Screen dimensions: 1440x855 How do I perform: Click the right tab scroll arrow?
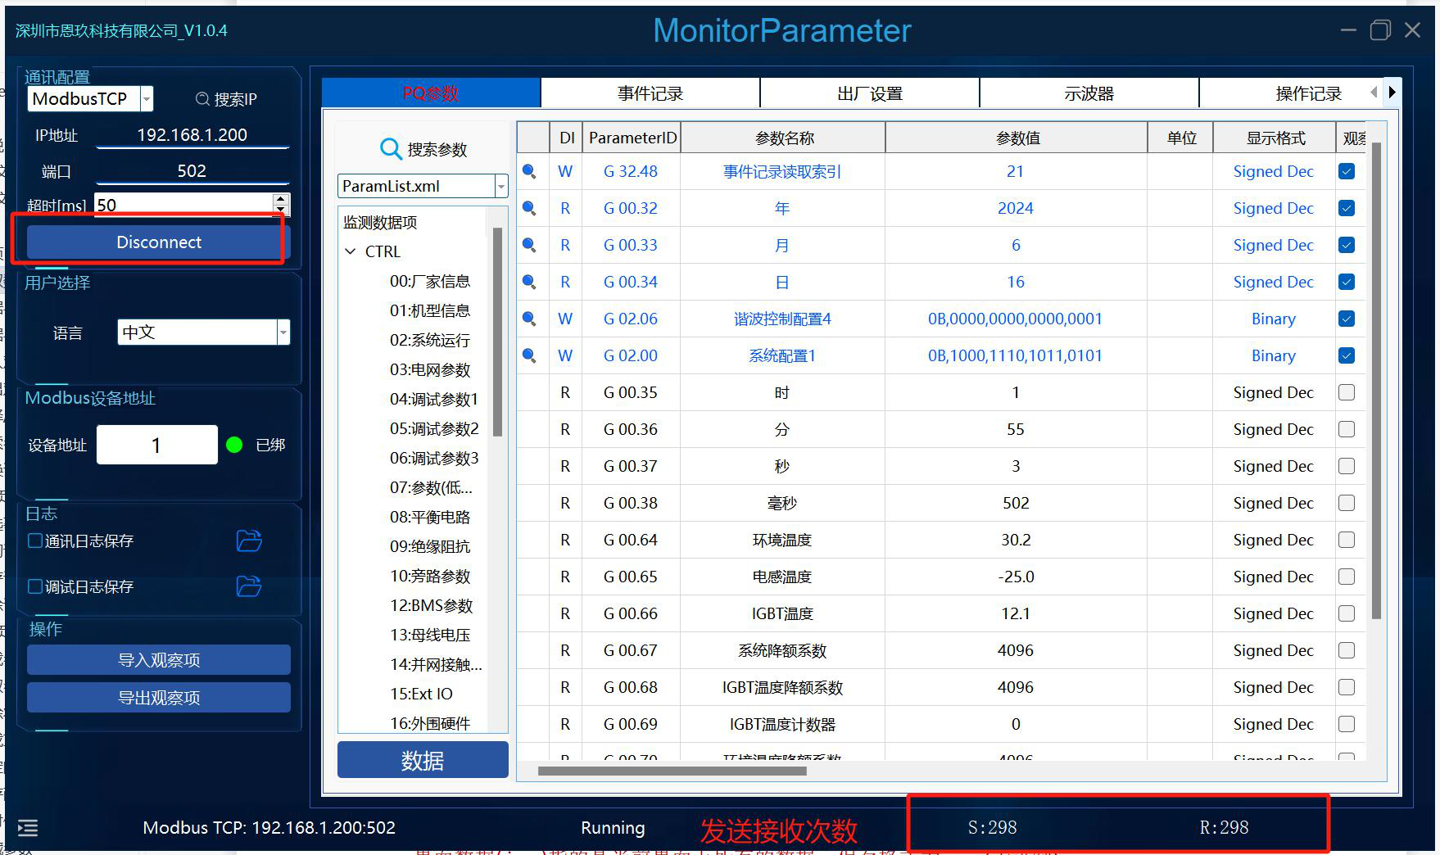pyautogui.click(x=1392, y=93)
